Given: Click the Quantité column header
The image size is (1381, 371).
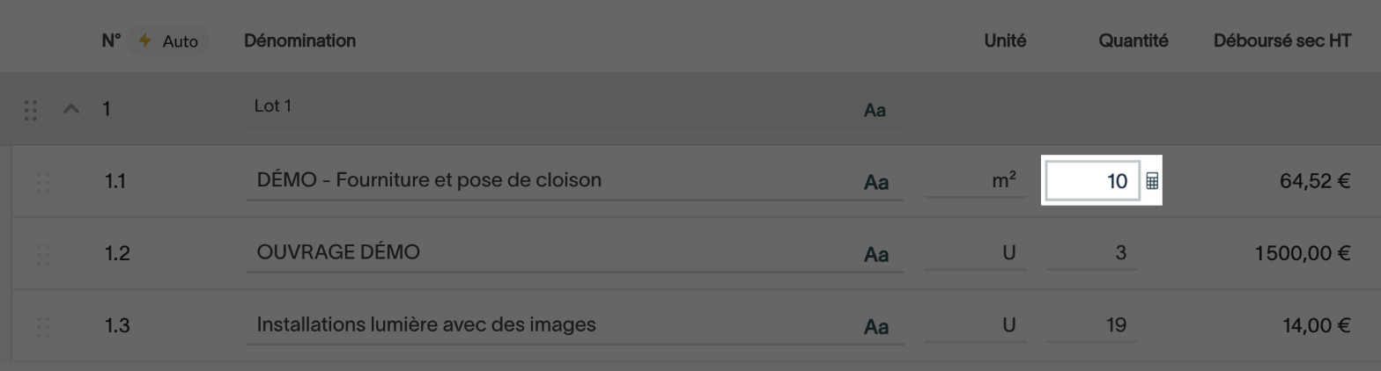Looking at the screenshot, I should [x=1134, y=40].
